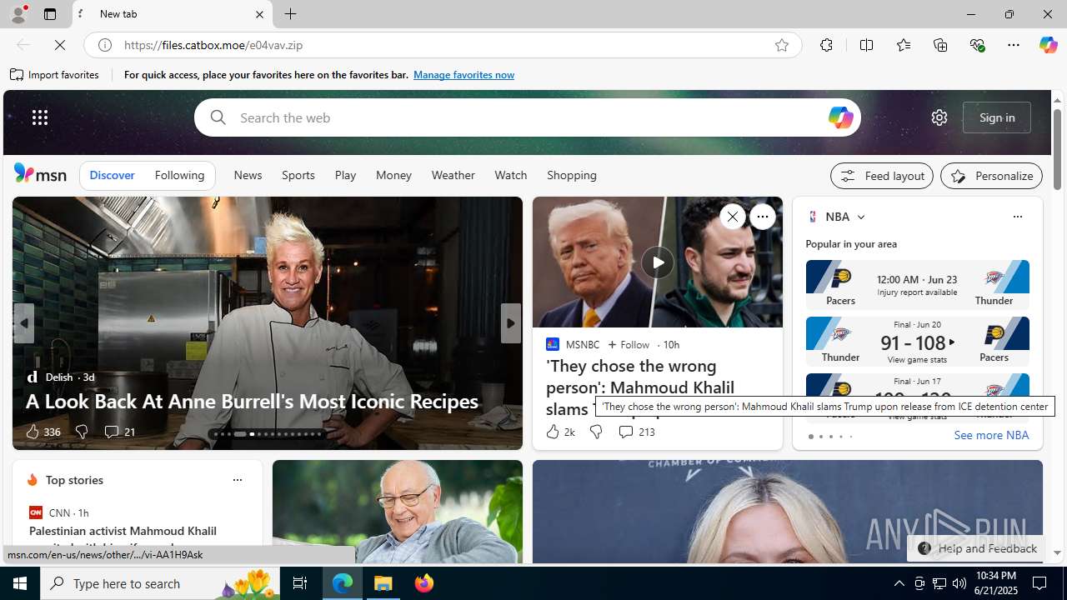This screenshot has width=1067, height=600.
Task: Open Thunder 91-108 Pacers game stats
Action: click(x=917, y=342)
